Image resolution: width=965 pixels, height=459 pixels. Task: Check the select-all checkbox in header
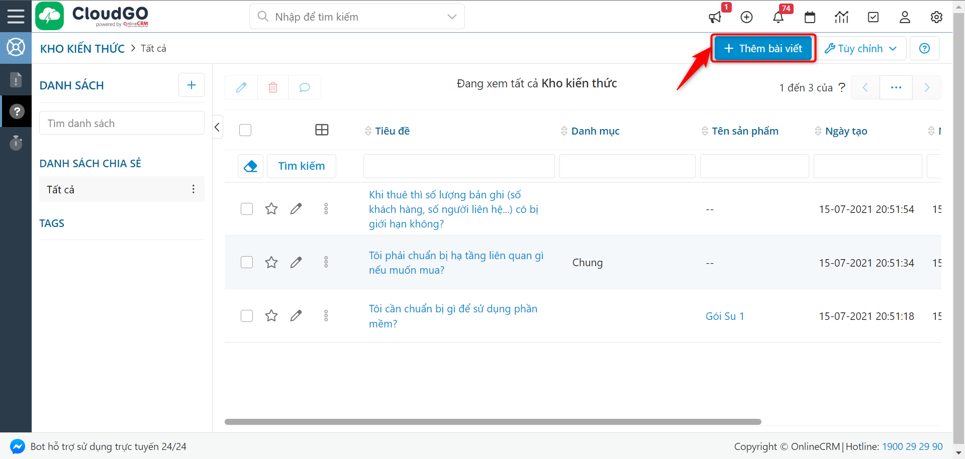point(245,130)
